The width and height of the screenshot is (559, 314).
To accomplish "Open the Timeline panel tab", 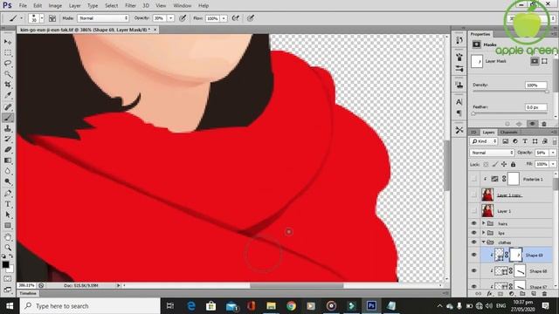I will click(28, 293).
